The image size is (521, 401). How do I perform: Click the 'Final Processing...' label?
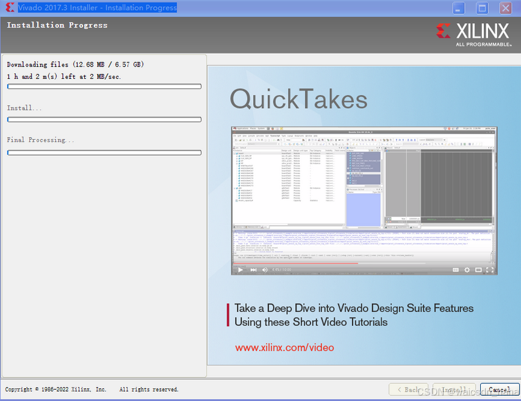tap(40, 140)
